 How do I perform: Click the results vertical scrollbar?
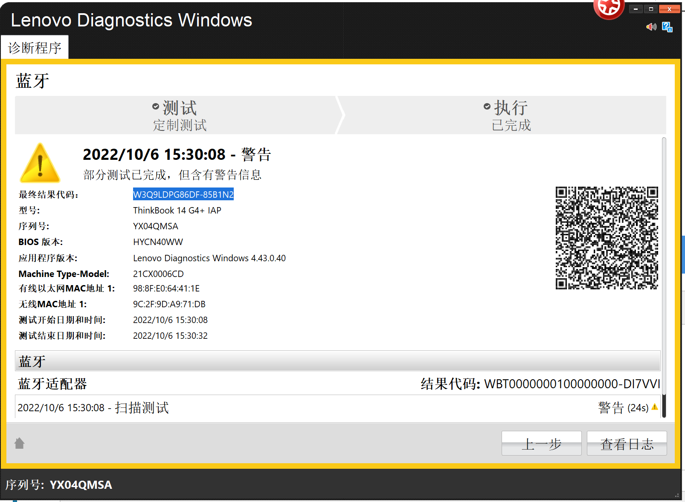click(x=664, y=277)
